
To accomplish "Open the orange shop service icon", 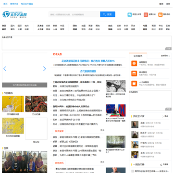I will coord(134,74).
